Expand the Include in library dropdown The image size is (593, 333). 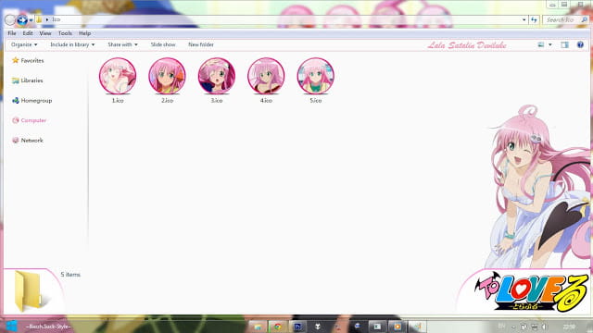pyautogui.click(x=72, y=44)
